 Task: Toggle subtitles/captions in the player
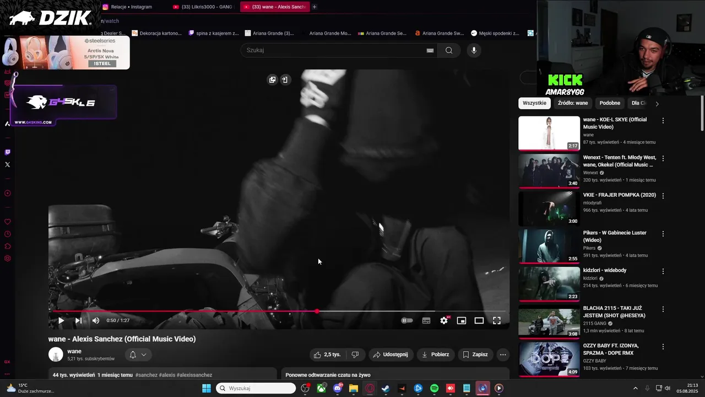tap(426, 320)
